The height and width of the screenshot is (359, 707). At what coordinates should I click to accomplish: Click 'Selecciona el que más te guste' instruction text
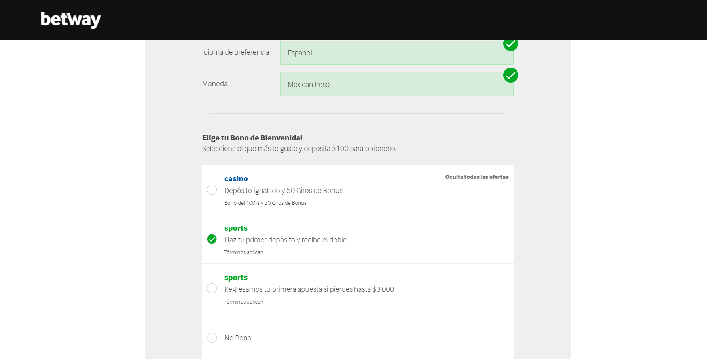click(x=299, y=149)
